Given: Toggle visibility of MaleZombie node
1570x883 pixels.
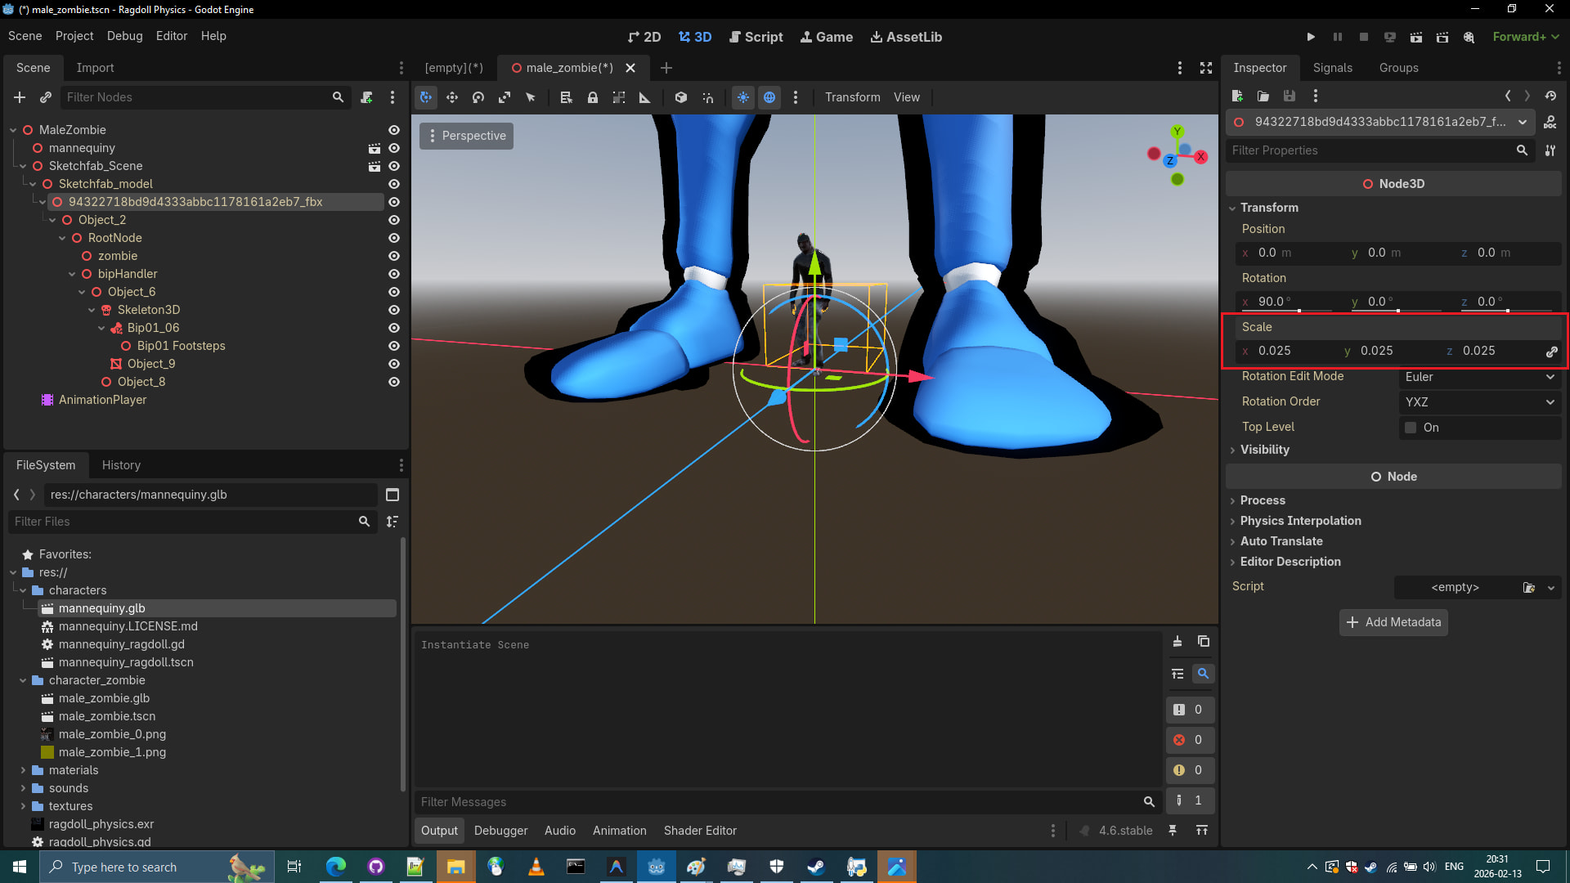Looking at the screenshot, I should pyautogui.click(x=394, y=130).
